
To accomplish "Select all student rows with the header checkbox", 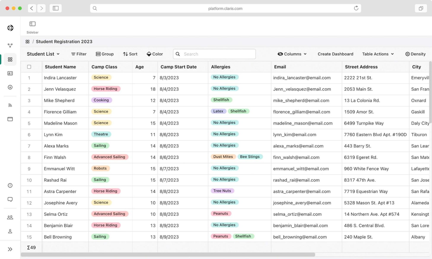I will tap(29, 66).
